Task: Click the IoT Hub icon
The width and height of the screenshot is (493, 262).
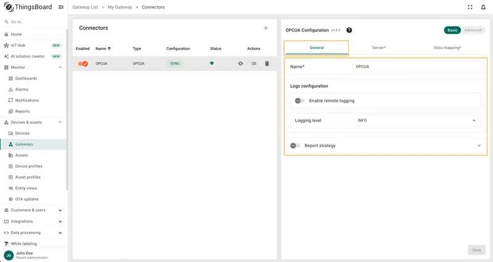Action: tap(6, 45)
